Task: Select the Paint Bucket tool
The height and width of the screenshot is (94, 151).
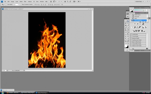Action: tap(128, 32)
